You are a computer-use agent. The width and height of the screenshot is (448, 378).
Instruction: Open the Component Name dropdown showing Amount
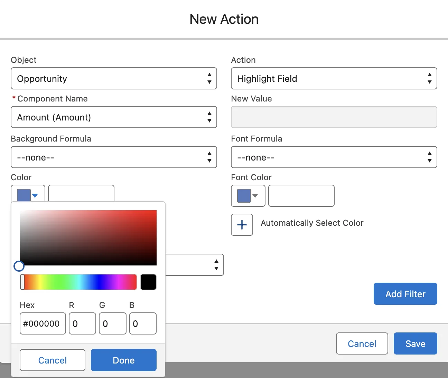(x=114, y=117)
